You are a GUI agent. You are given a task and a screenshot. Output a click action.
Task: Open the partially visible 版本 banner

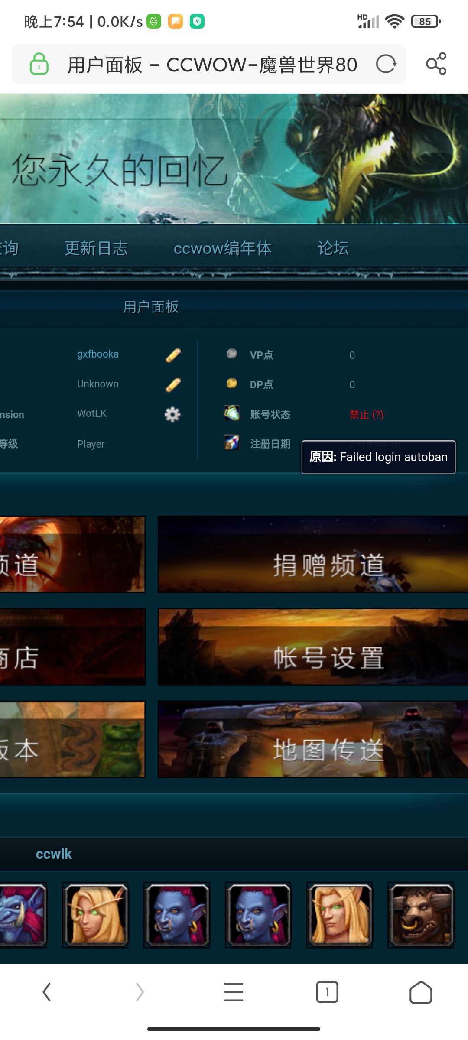(72, 739)
